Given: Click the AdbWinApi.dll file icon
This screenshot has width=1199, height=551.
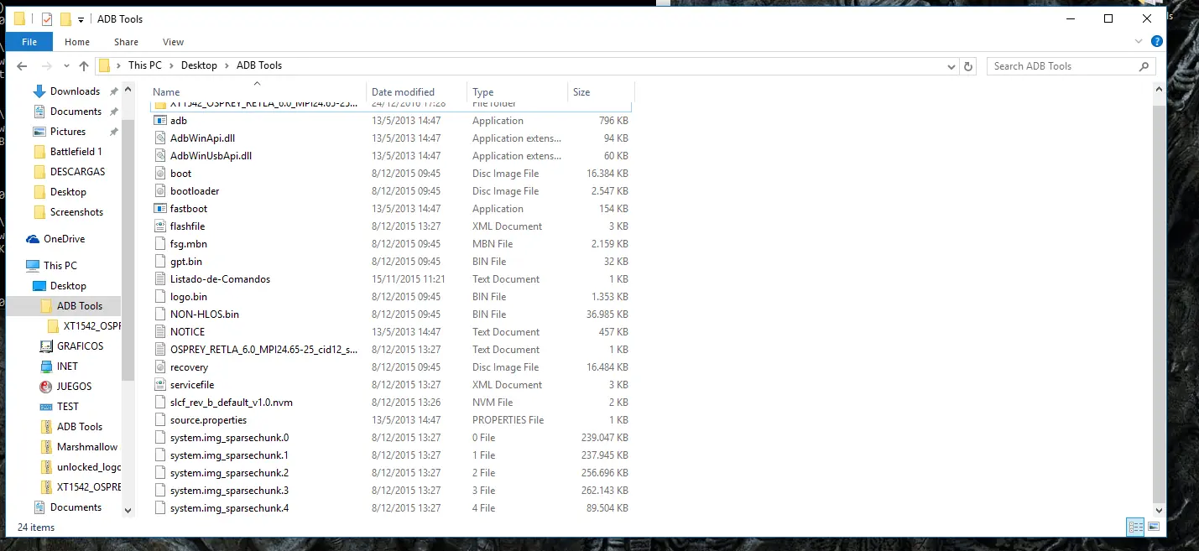Looking at the screenshot, I should tap(161, 138).
